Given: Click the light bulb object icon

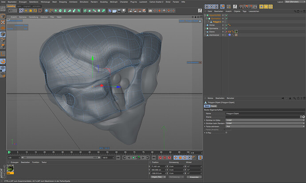Looking at the screenshot, I should pos(124,11).
